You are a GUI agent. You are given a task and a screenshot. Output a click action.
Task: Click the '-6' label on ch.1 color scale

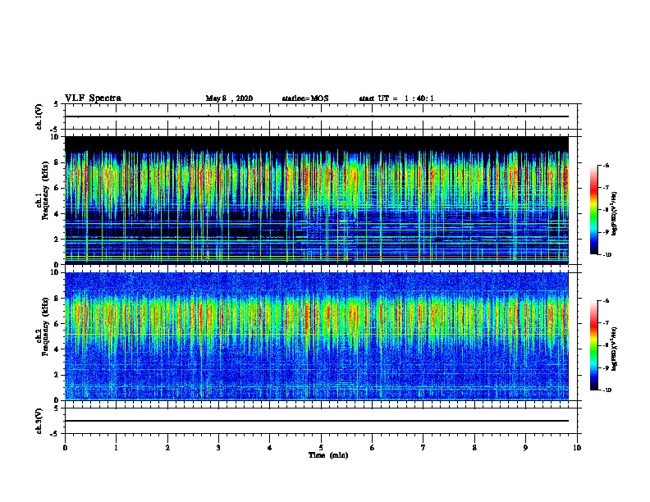click(x=607, y=165)
